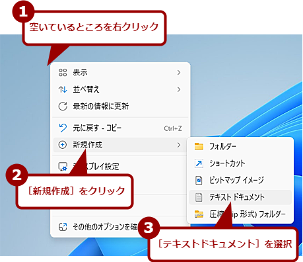Click the shortcut arrow icon
Viewport: 303px width, 262px height.
click(x=199, y=163)
